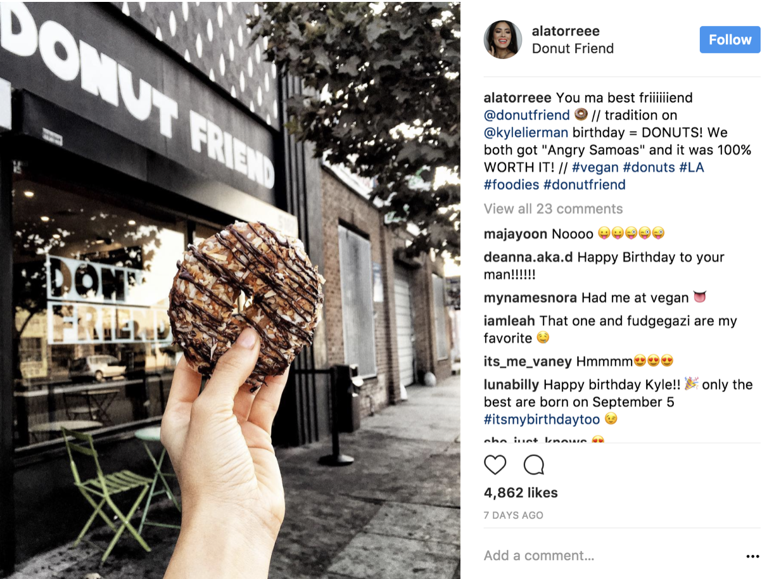Expand View all 23 comments
Image resolution: width=774 pixels, height=579 pixels.
coord(553,208)
